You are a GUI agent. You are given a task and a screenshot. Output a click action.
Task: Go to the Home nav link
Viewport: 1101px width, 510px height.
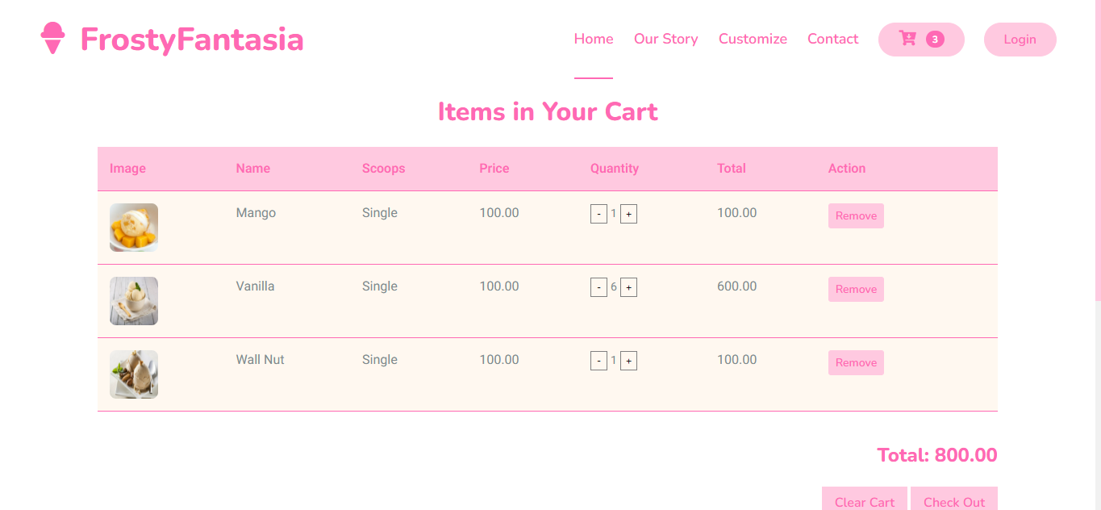pos(594,39)
